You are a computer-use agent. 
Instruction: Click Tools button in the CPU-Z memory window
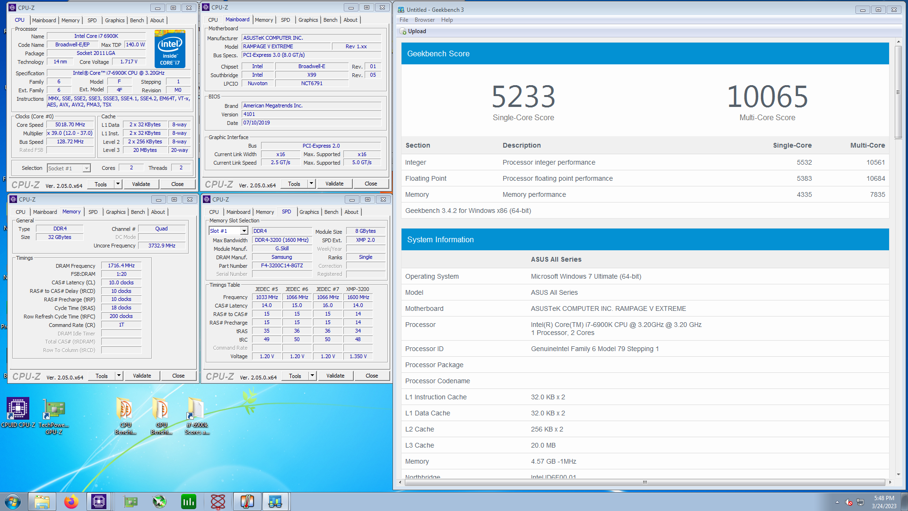pos(102,376)
